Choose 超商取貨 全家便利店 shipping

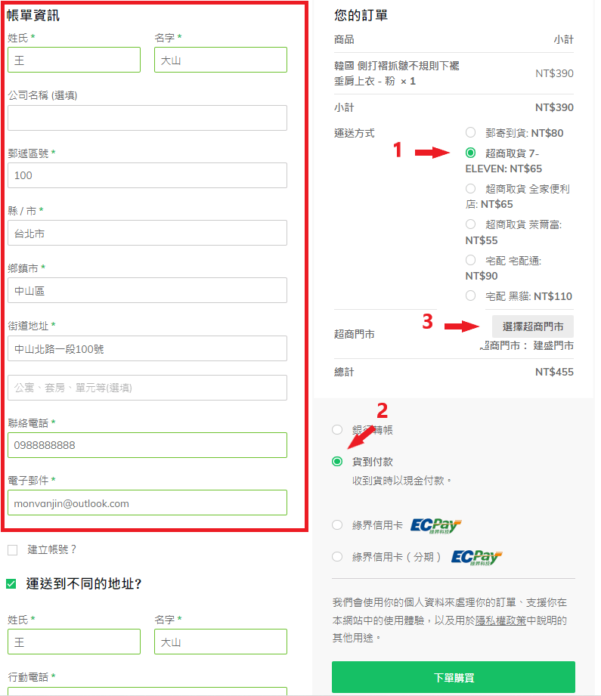[x=470, y=188]
